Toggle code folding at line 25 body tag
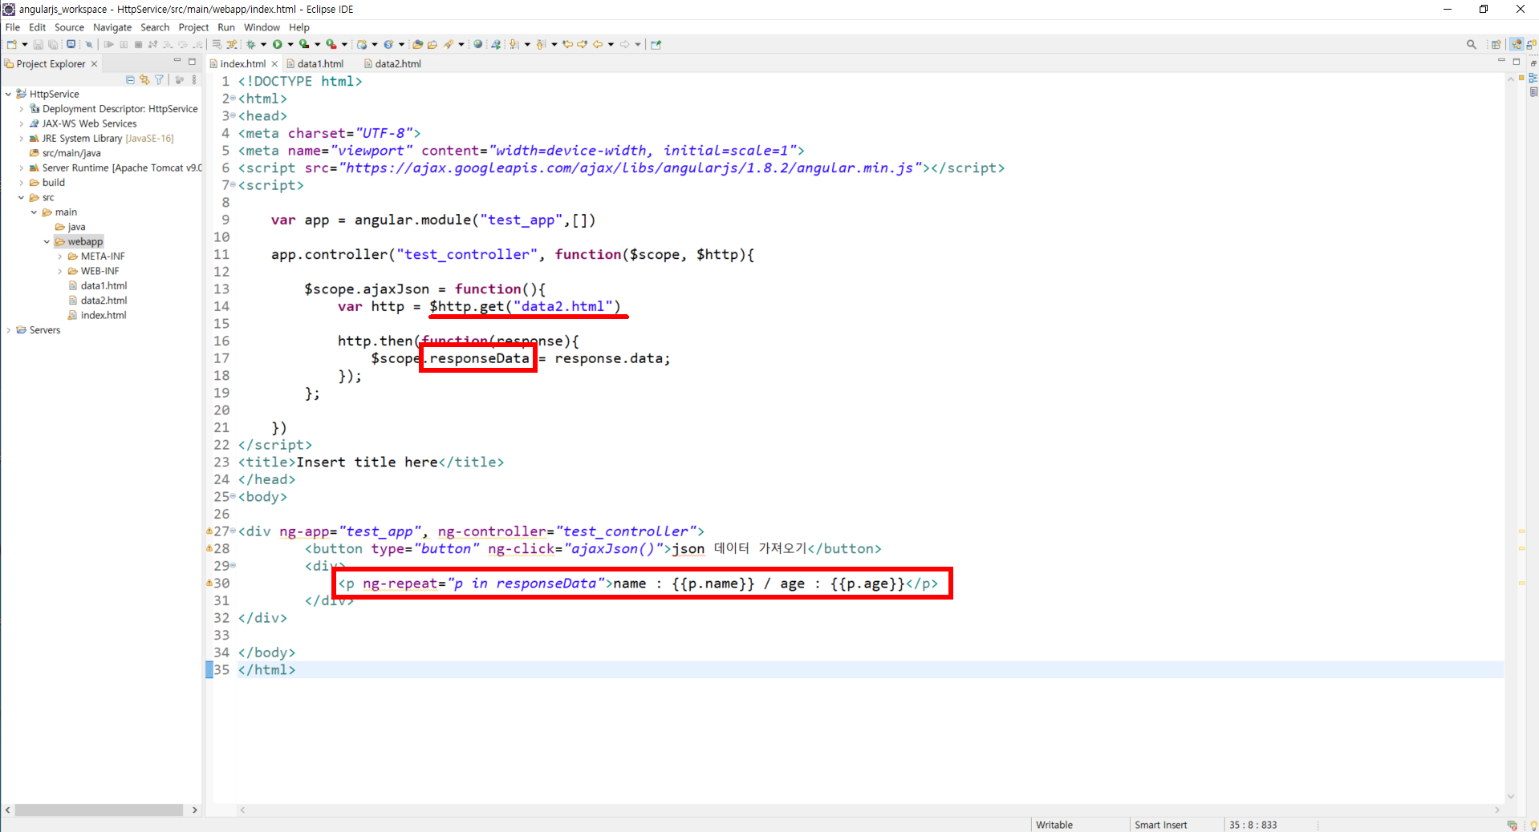The height and width of the screenshot is (832, 1539). tap(233, 497)
